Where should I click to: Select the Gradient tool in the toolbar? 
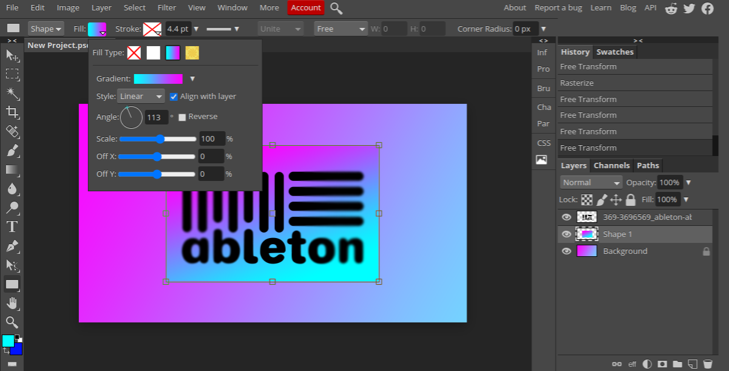pos(12,169)
